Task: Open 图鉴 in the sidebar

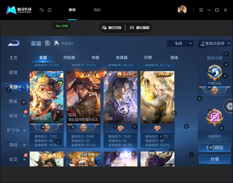Action: [x=13, y=101]
